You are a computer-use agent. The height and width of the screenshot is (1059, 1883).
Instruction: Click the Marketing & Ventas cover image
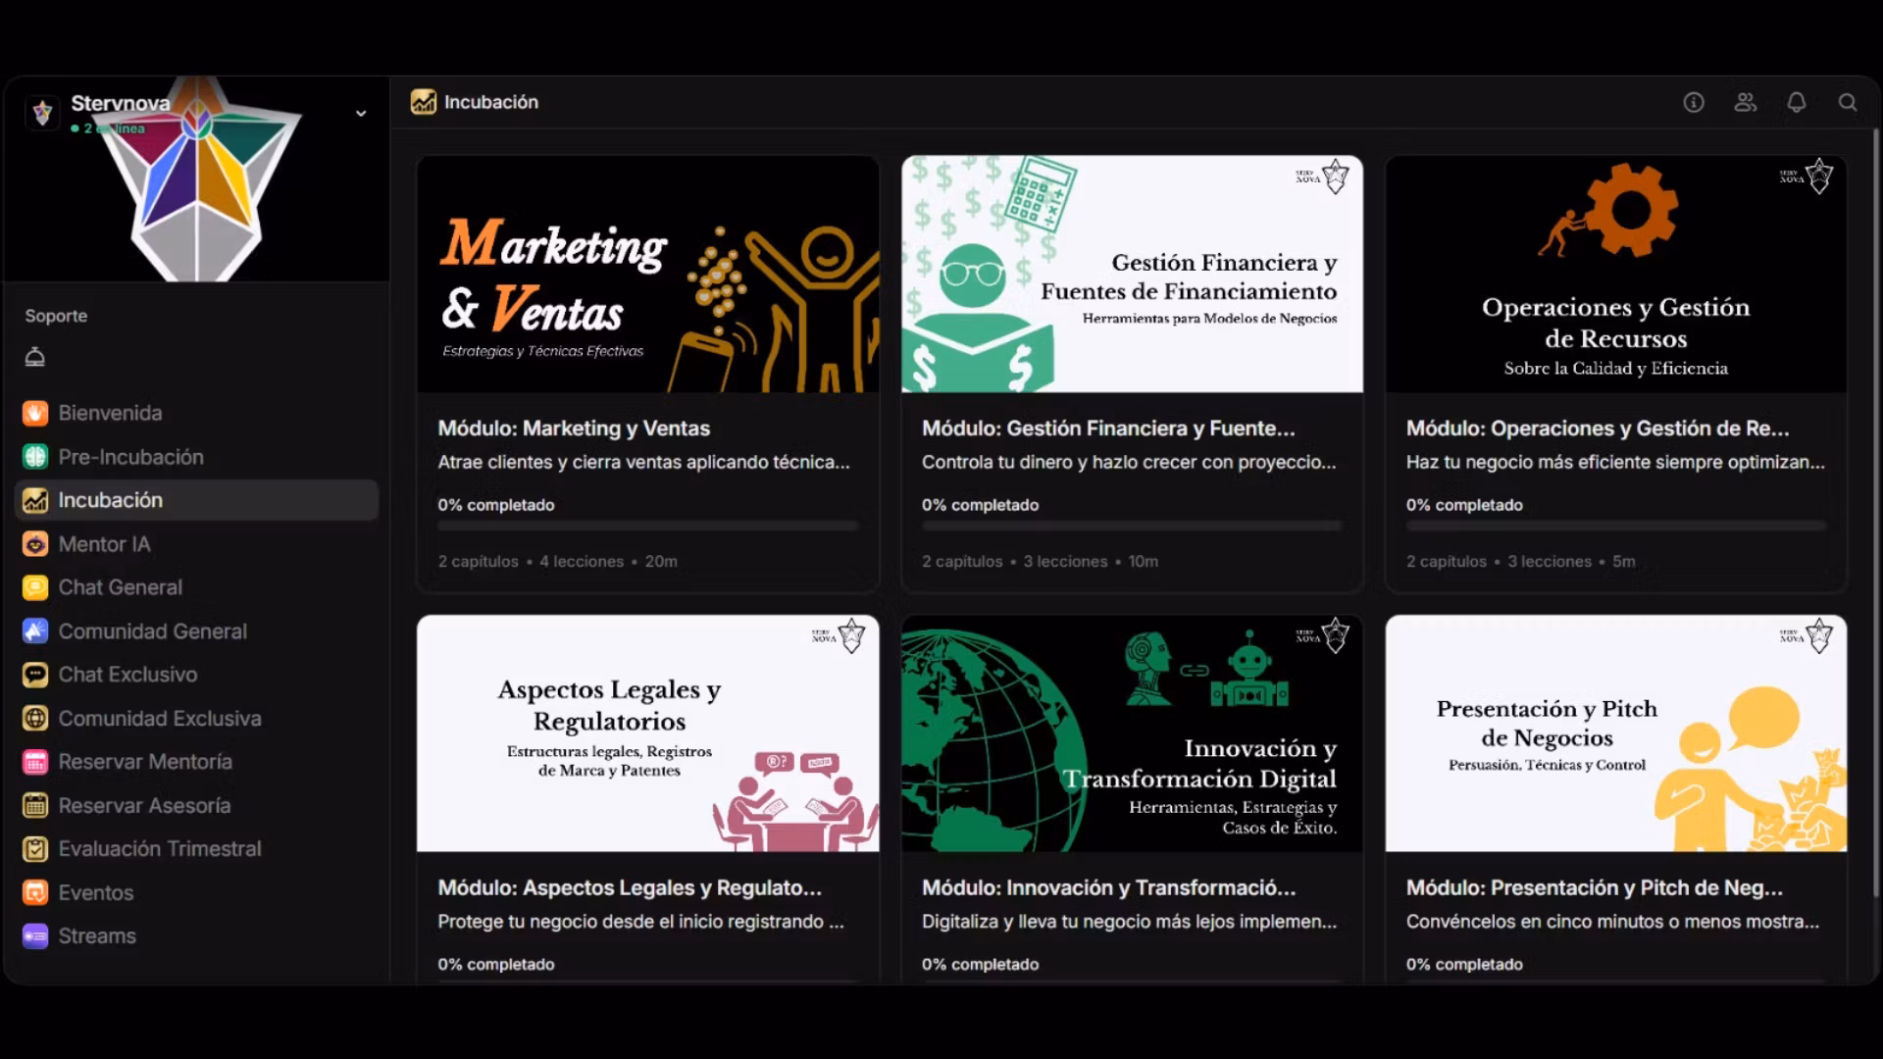pyautogui.click(x=647, y=274)
